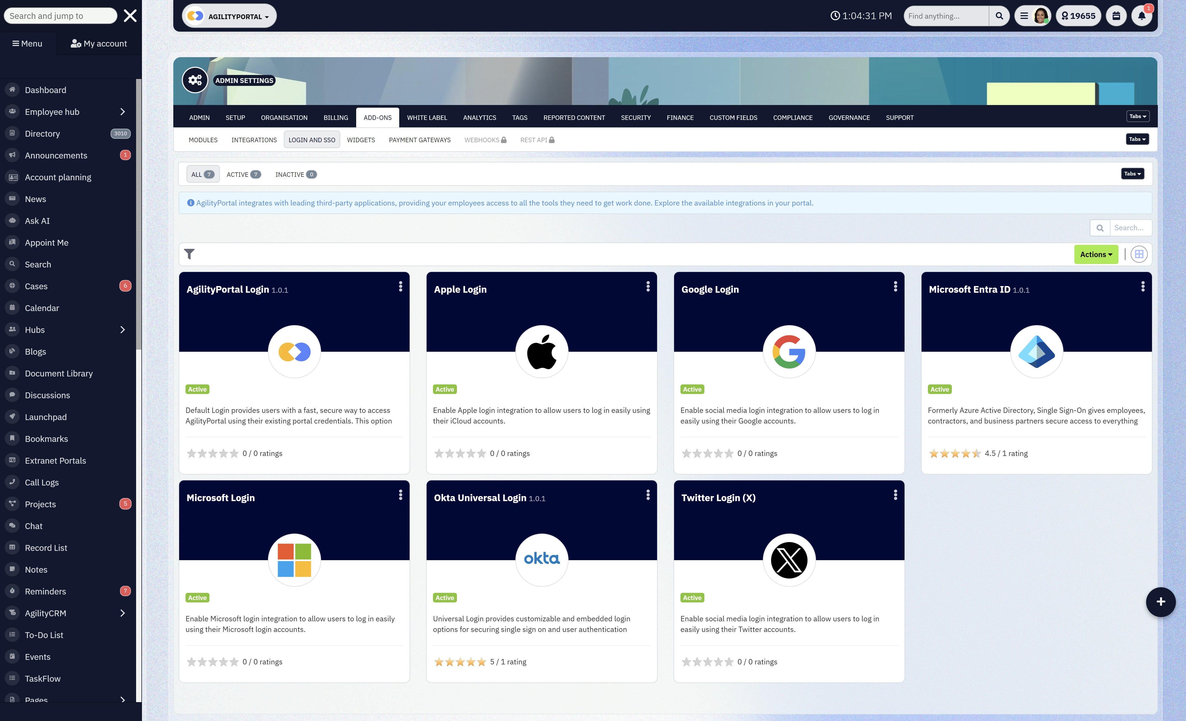Click the points badge showing 19655
This screenshot has width=1186, height=721.
tap(1078, 15)
